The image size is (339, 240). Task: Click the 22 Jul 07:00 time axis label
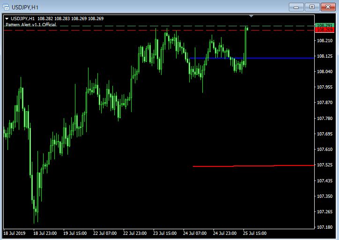pos(105,233)
